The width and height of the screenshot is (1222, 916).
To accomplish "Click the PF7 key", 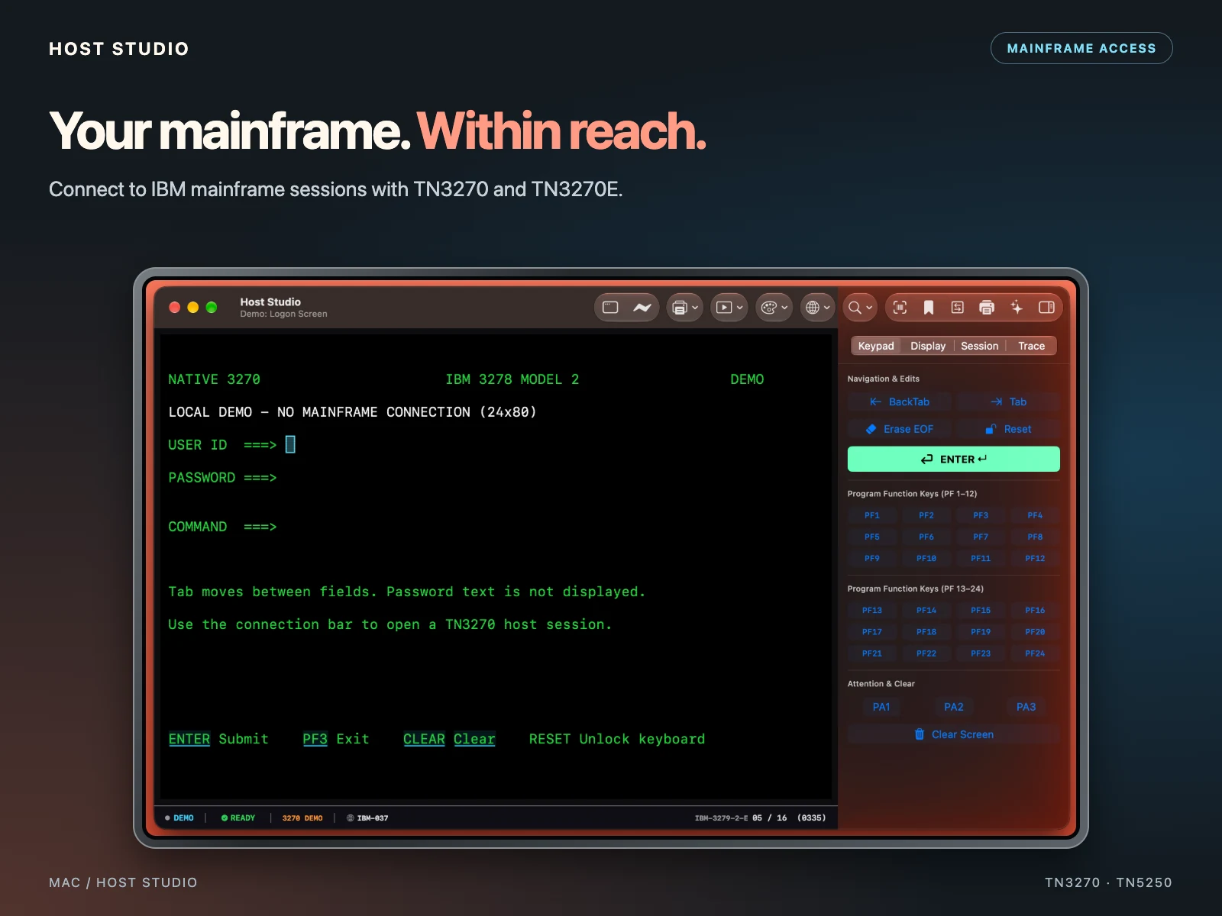I will point(981,537).
